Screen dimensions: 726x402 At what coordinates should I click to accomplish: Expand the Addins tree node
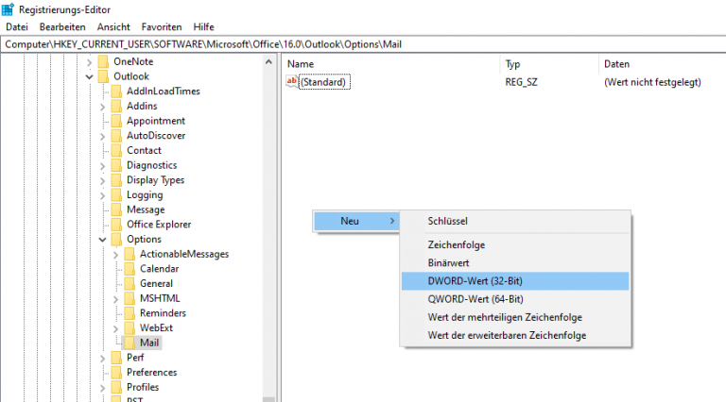tap(102, 107)
